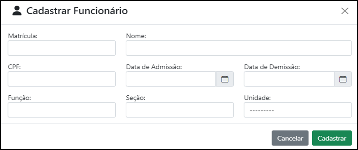Click the Nome label text
The height and width of the screenshot is (150, 358).
tap(136, 36)
